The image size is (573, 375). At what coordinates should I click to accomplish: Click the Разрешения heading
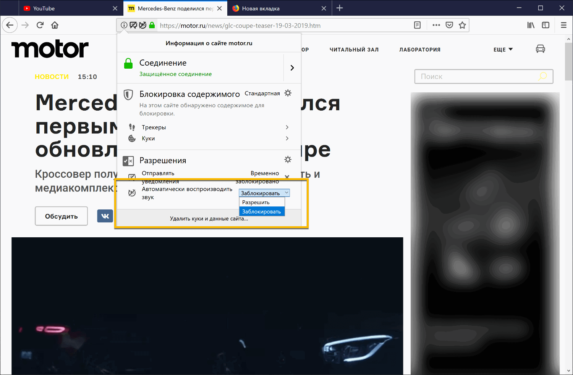(x=163, y=161)
